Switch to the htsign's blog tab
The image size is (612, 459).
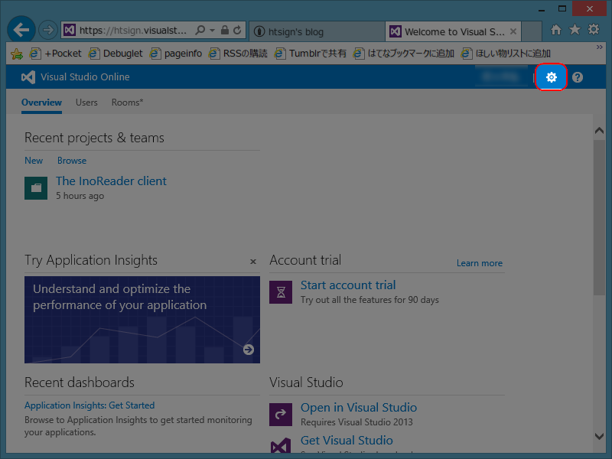click(317, 31)
